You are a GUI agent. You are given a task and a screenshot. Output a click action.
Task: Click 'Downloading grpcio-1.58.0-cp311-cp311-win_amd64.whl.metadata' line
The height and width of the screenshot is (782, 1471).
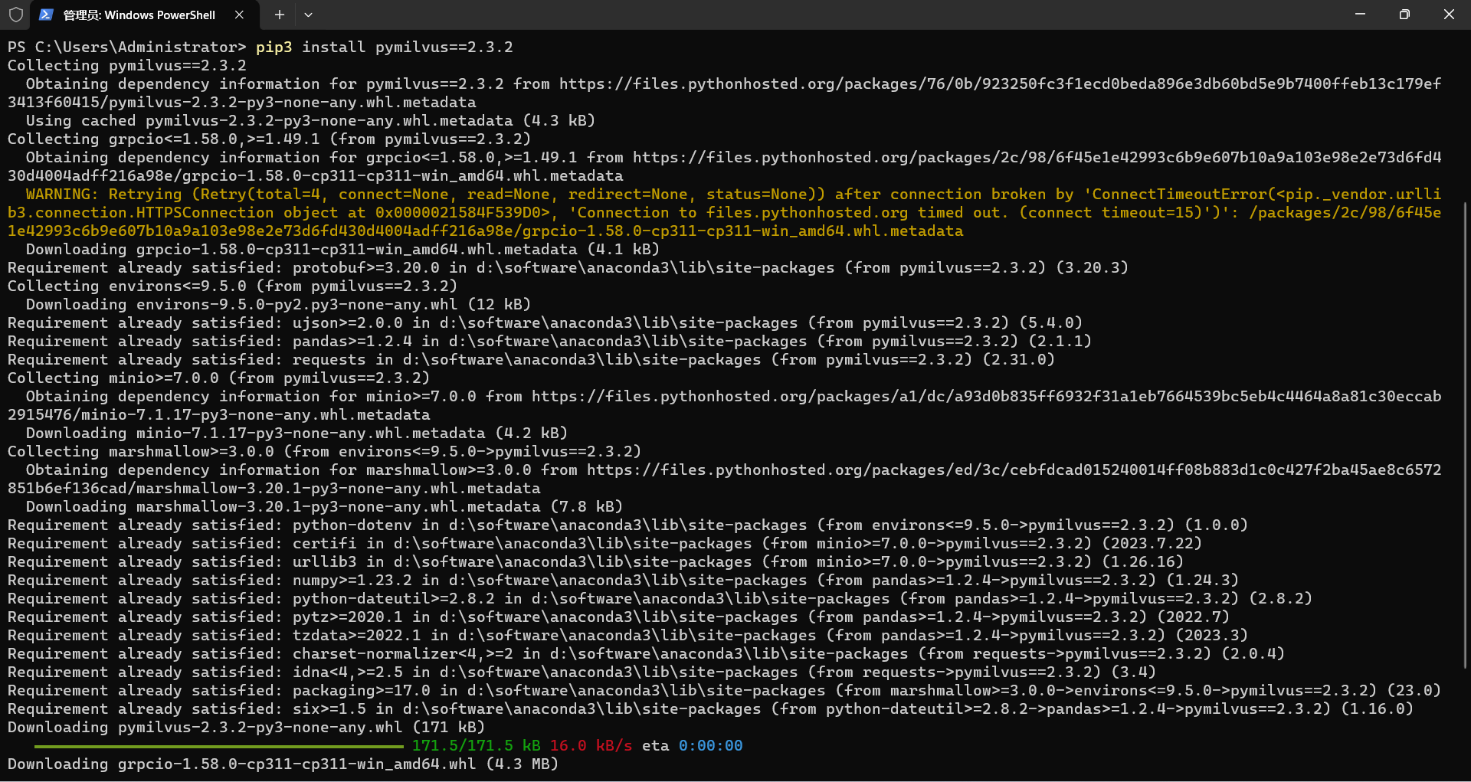click(x=343, y=249)
